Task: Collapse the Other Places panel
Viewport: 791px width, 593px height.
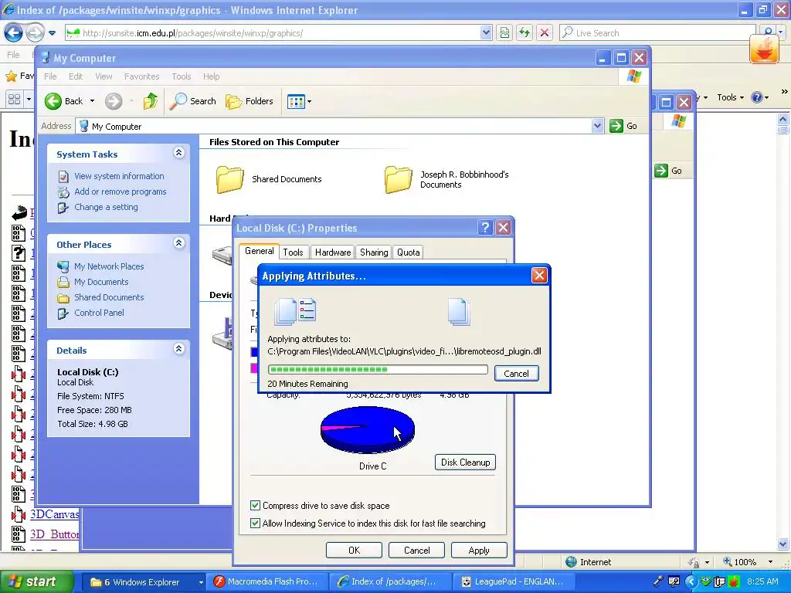Action: pos(178,243)
